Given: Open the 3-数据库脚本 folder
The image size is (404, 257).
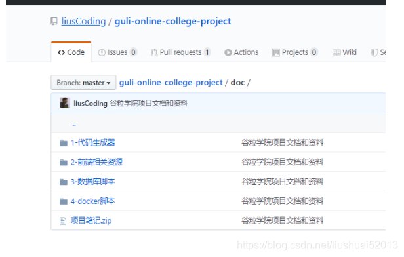Looking at the screenshot, I should pos(92,182).
